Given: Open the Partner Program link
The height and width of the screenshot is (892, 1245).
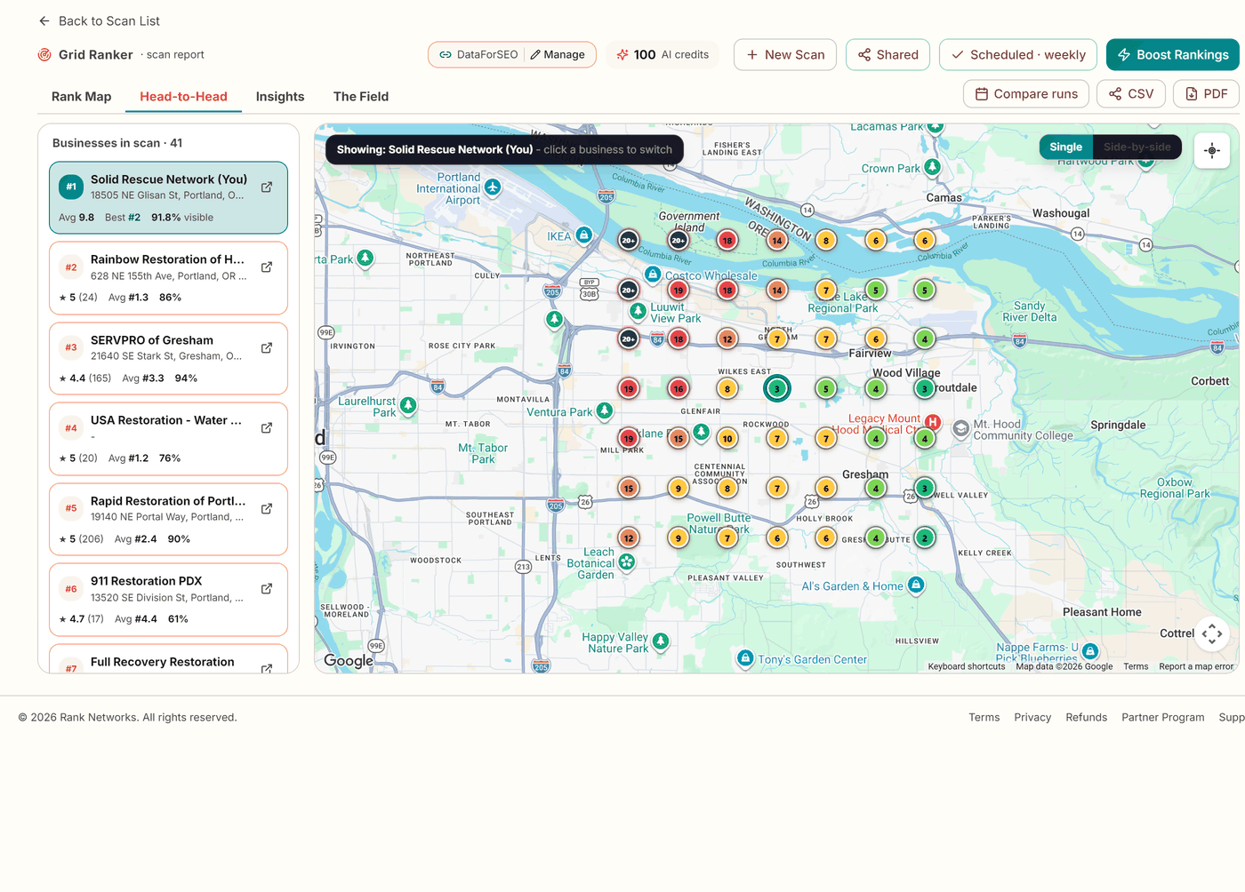Looking at the screenshot, I should (1163, 718).
